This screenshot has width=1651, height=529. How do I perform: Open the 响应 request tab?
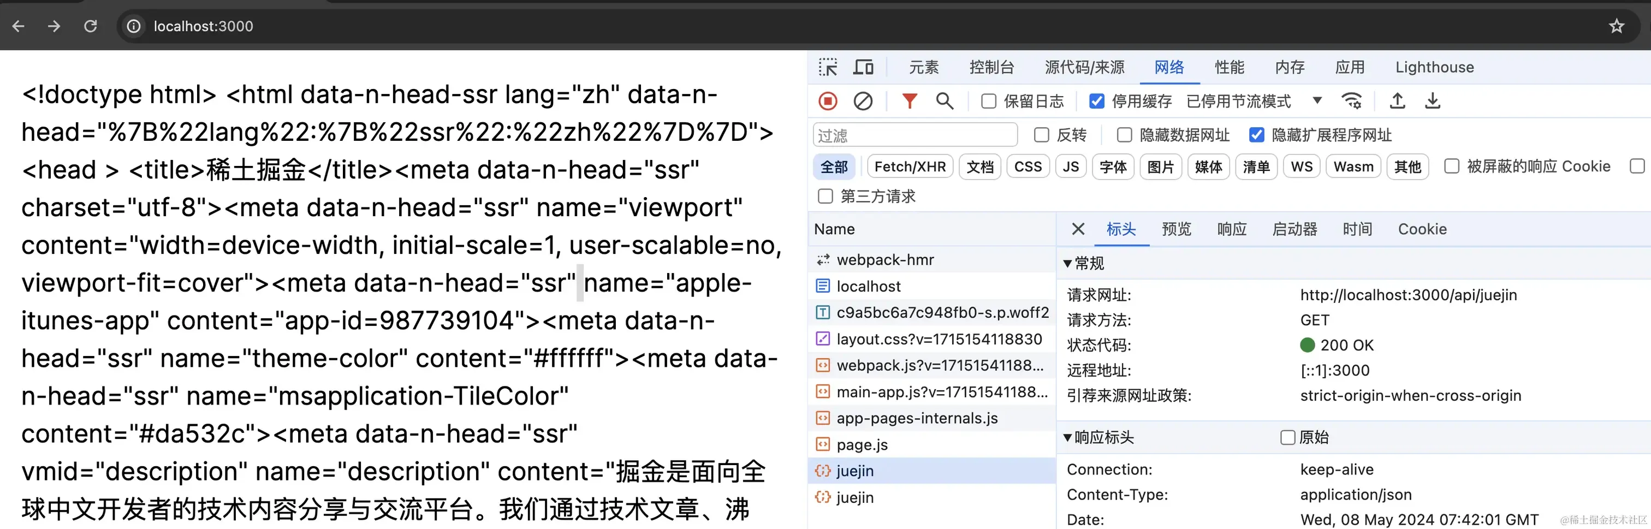coord(1232,229)
